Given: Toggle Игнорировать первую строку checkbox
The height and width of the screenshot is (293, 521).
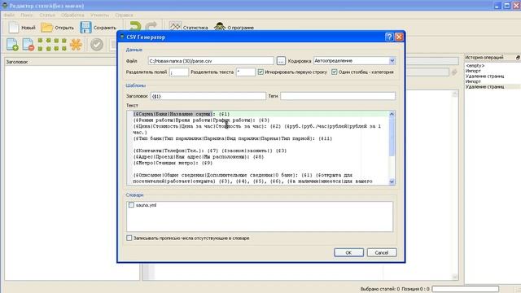Looking at the screenshot, I should pyautogui.click(x=260, y=72).
